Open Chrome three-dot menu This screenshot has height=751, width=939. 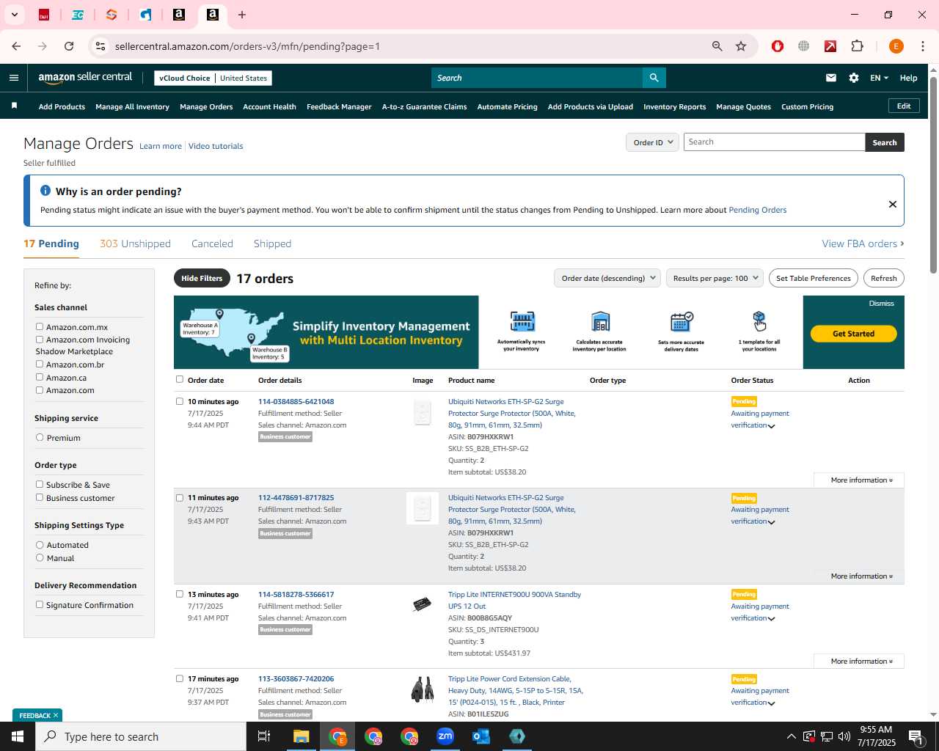pyautogui.click(x=923, y=46)
